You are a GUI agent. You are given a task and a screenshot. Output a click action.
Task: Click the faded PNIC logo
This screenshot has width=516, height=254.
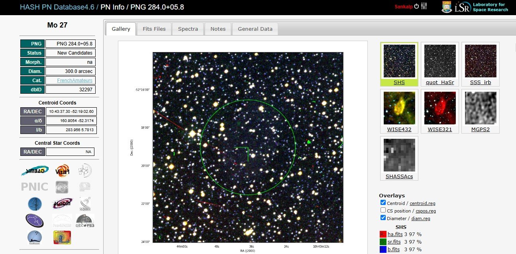click(35, 187)
